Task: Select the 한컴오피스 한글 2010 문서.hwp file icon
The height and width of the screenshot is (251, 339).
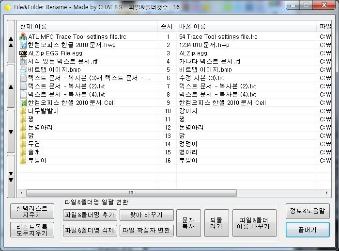Action: (23, 45)
